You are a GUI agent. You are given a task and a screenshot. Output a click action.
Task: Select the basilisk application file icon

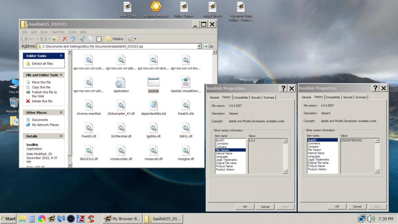[x=153, y=82]
